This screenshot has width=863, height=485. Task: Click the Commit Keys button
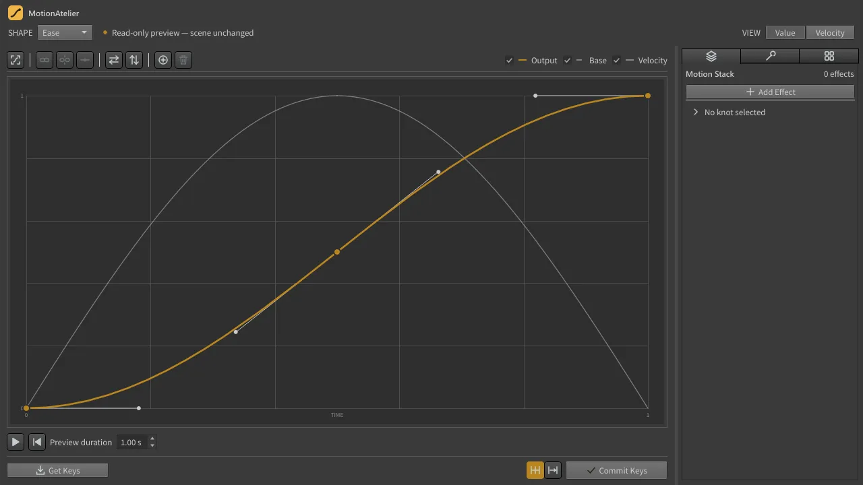click(x=616, y=470)
